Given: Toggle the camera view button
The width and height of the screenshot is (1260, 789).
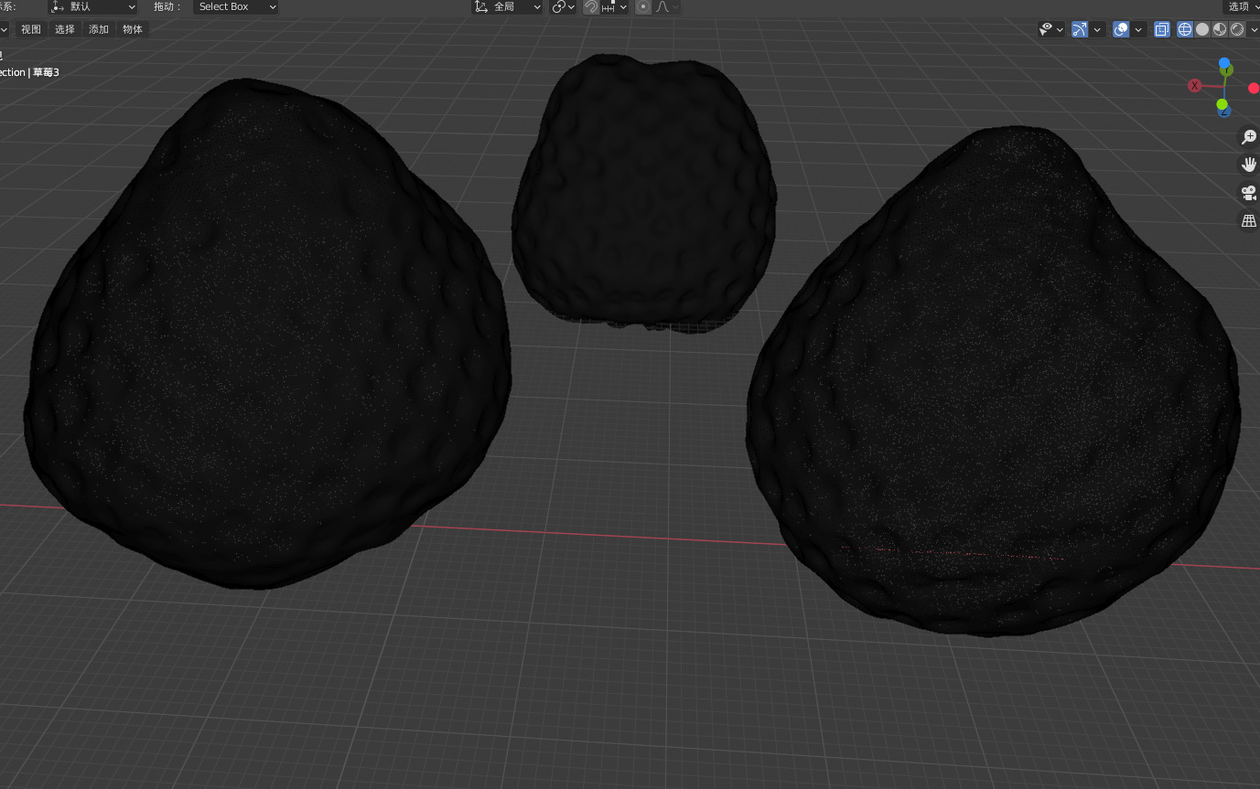Looking at the screenshot, I should pos(1249,193).
